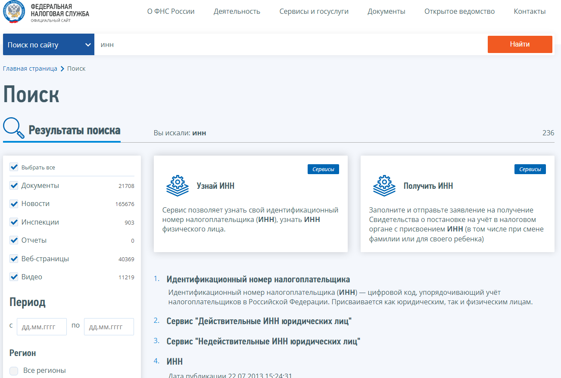This screenshot has width=561, height=378.
Task: Open the Сервисы и госуслуги menu
Action: (x=314, y=12)
